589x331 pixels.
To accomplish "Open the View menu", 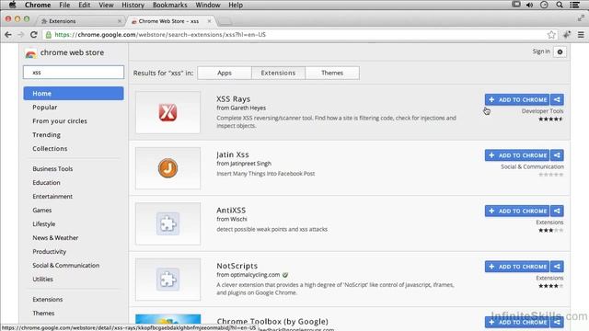I will (106, 5).
